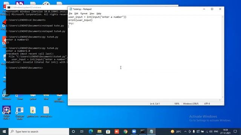Open Microsoft Store from taskbar
The image size is (241, 135).
(108, 132)
